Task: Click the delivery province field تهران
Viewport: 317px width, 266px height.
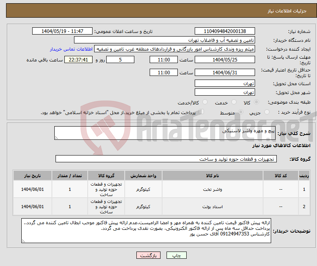Action: pyautogui.click(x=225, y=83)
